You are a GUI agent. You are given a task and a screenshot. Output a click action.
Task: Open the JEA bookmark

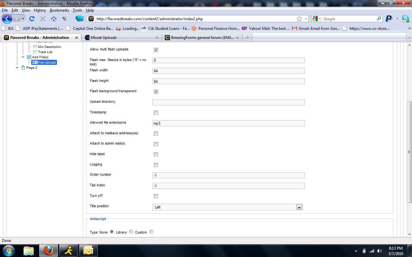8,28
